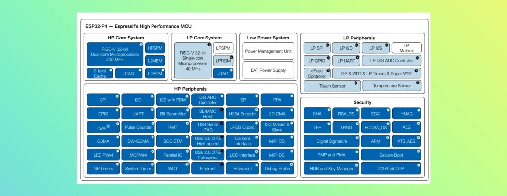Click the LP DIG ADC Controller block
507x196 pixels.
(x=392, y=61)
